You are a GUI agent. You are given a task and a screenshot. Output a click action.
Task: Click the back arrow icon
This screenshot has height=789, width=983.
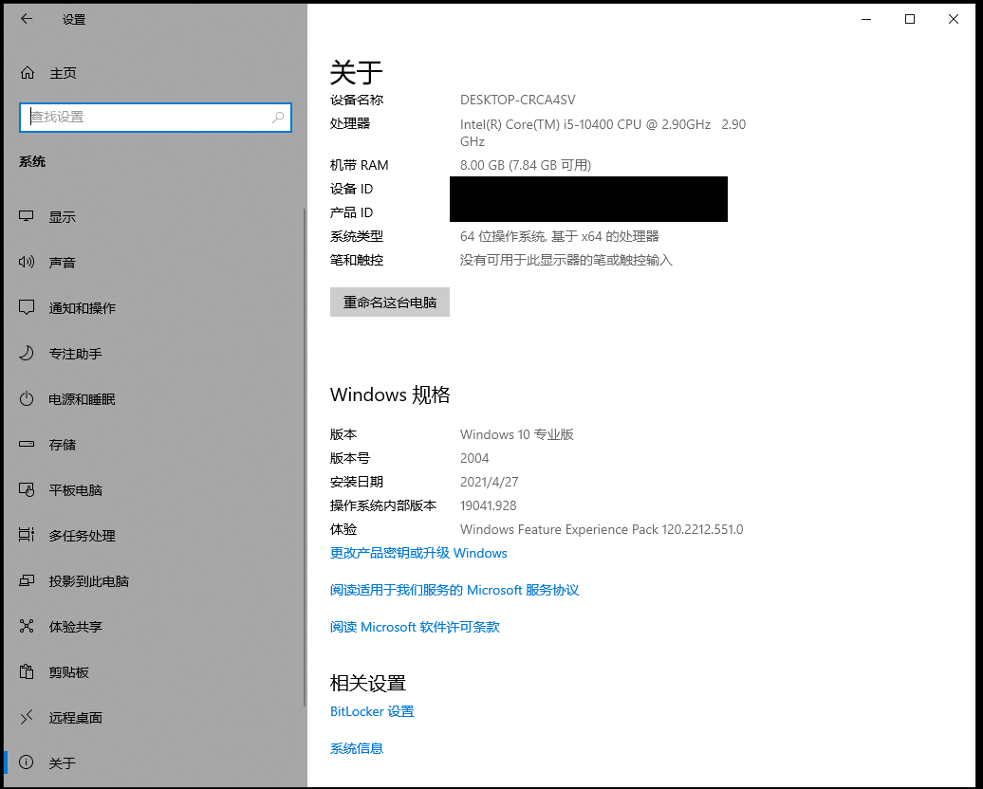tap(27, 19)
